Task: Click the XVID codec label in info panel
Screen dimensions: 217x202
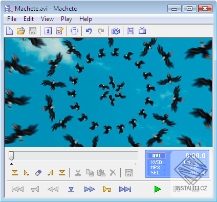Action: coord(157,162)
